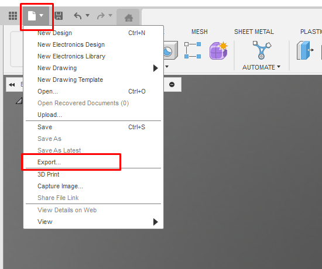Click the Undo arrow icon
Viewport: 322px width, 269px height.
tap(78, 16)
